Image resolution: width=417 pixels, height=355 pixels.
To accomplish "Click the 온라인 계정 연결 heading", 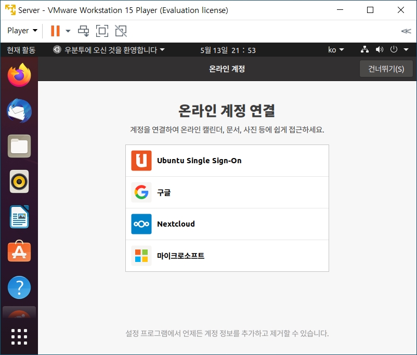I will (227, 111).
